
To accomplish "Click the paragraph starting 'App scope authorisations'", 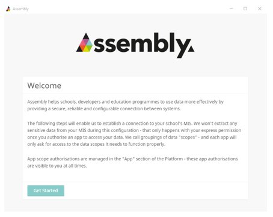I will (x=132, y=162).
